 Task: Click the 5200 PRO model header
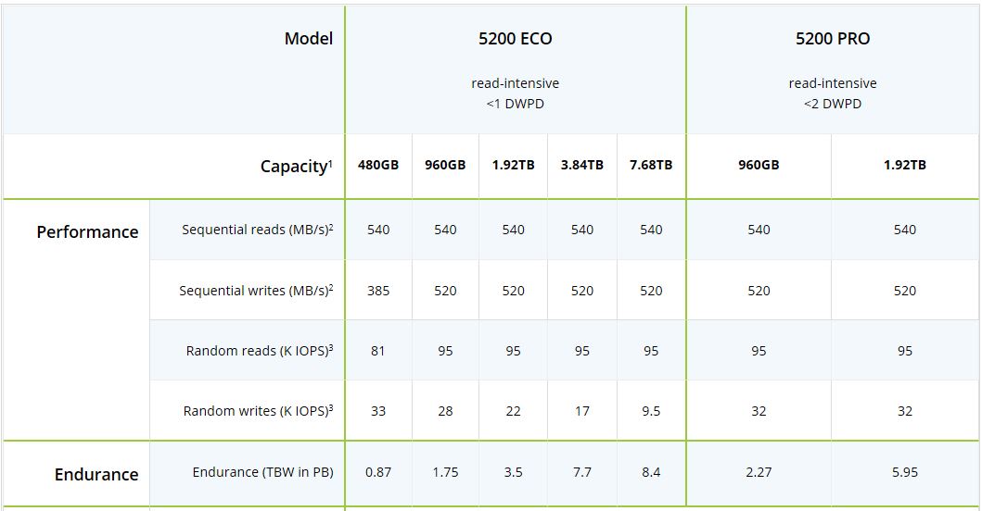tap(832, 39)
